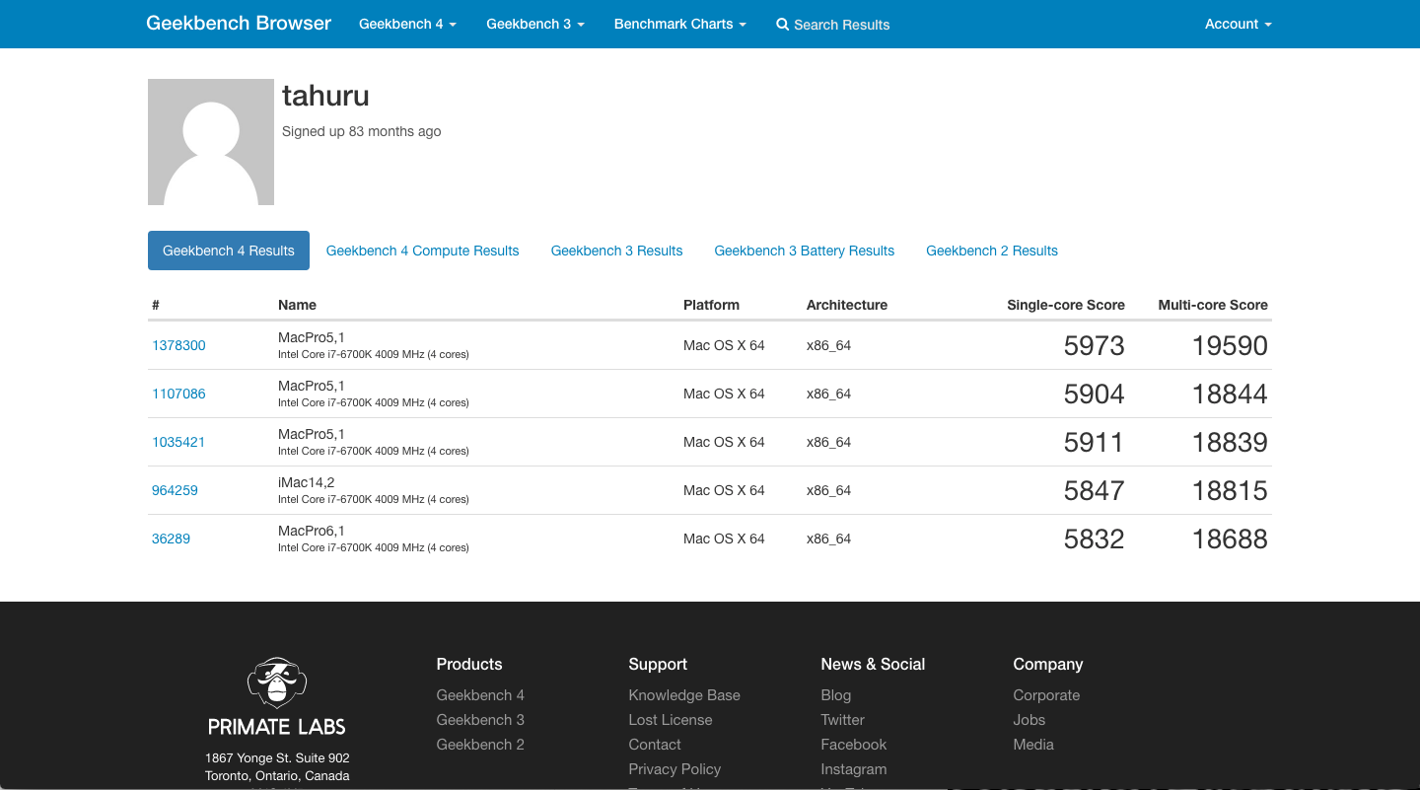The width and height of the screenshot is (1420, 790).
Task: Open result number 1378300
Action: pyautogui.click(x=178, y=345)
